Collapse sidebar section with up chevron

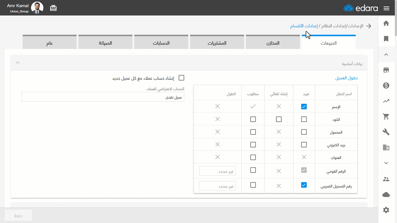point(386,55)
